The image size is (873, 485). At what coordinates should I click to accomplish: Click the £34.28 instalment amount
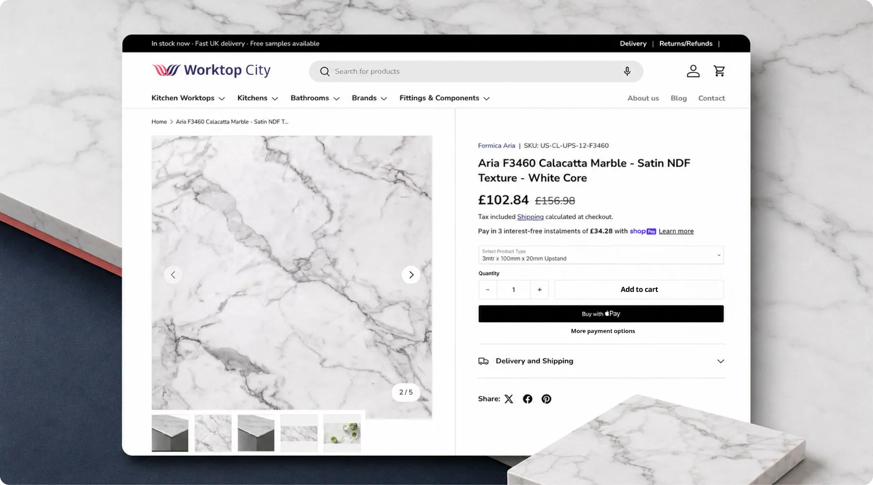(601, 231)
